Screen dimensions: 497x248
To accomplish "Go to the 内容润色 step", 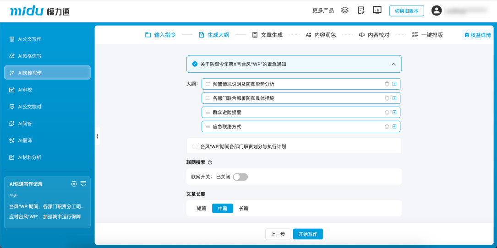I will (x=321, y=35).
